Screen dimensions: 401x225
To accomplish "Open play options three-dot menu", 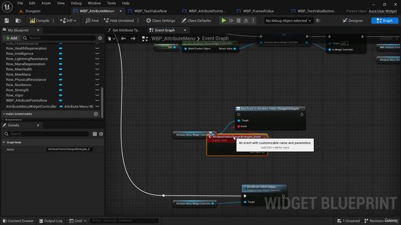I will tap(253, 21).
